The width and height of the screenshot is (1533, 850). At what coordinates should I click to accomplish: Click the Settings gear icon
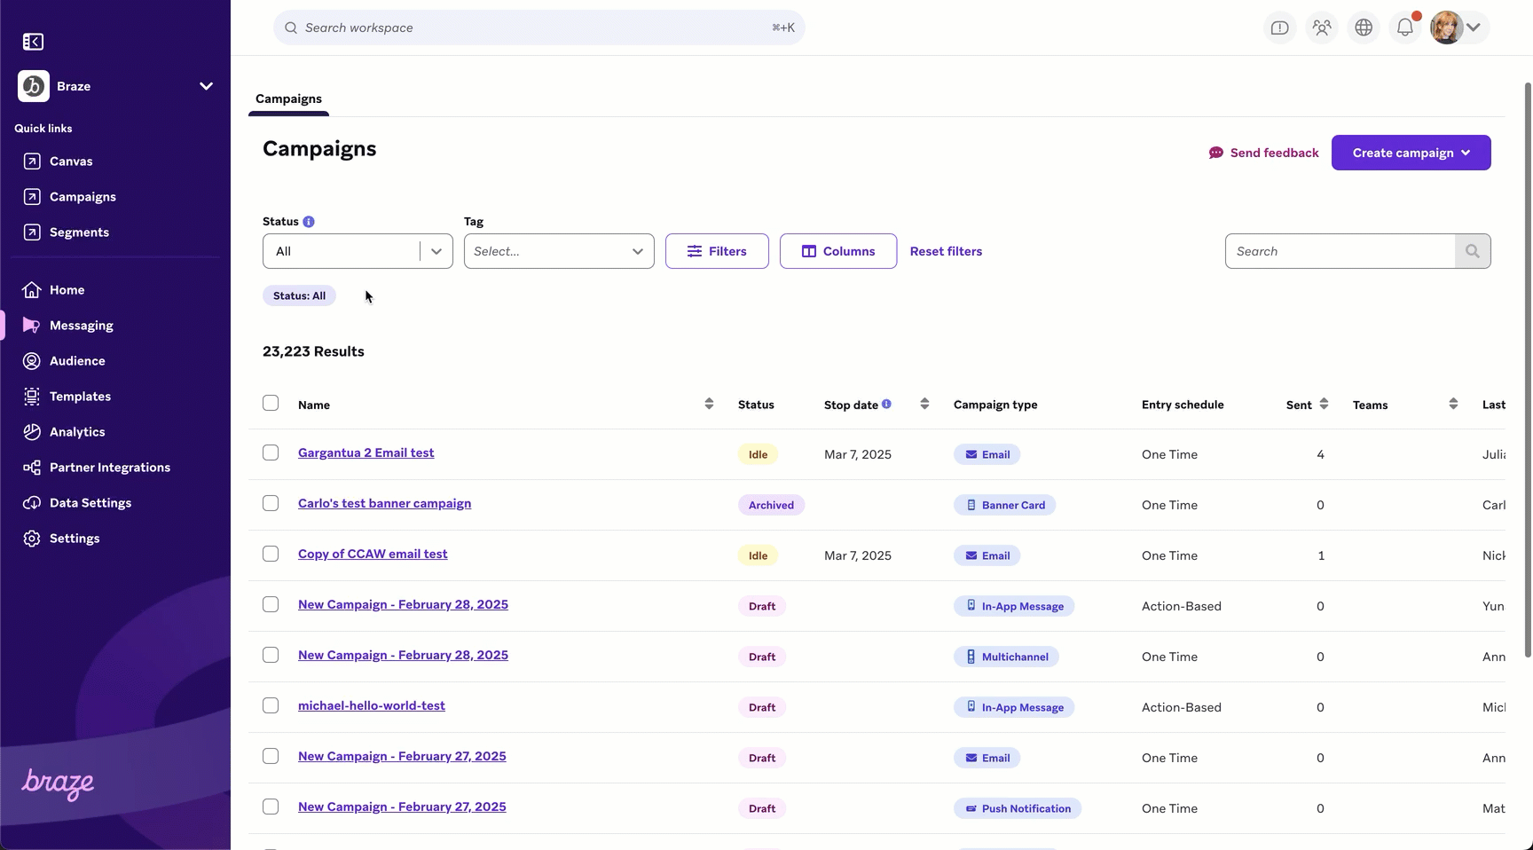coord(32,539)
